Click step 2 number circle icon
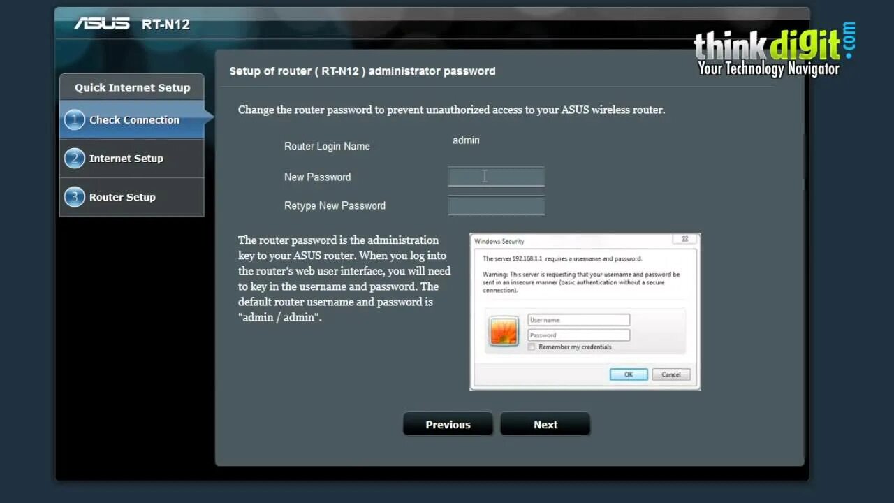 [74, 158]
